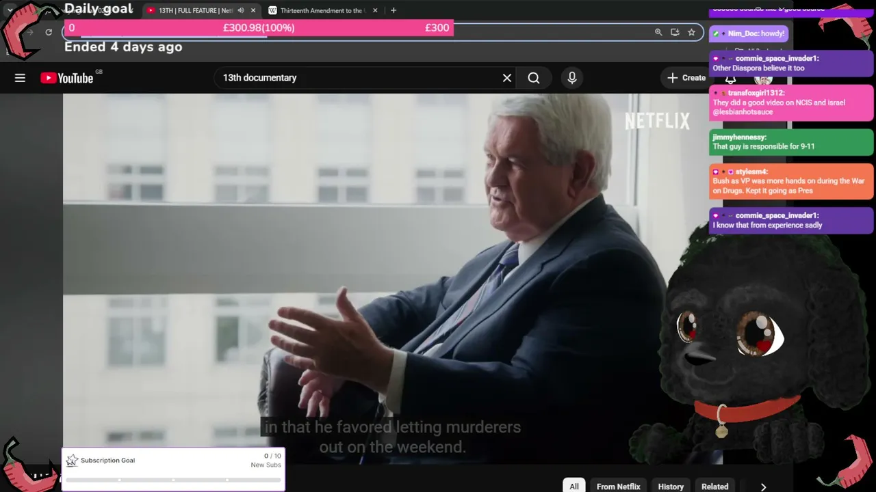This screenshot has width=876, height=492.
Task: Mute the 13TH tab audio icon
Action: [241, 10]
